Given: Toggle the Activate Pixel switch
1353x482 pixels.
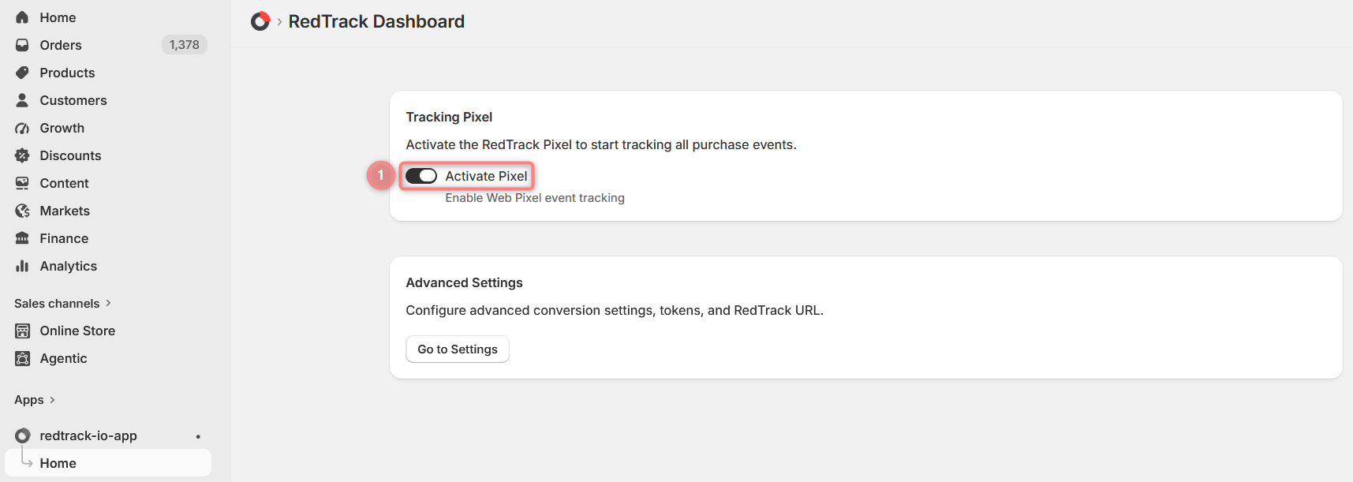Looking at the screenshot, I should tap(421, 176).
